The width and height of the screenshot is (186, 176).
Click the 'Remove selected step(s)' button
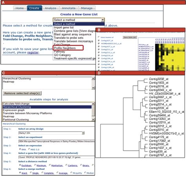point(22,93)
